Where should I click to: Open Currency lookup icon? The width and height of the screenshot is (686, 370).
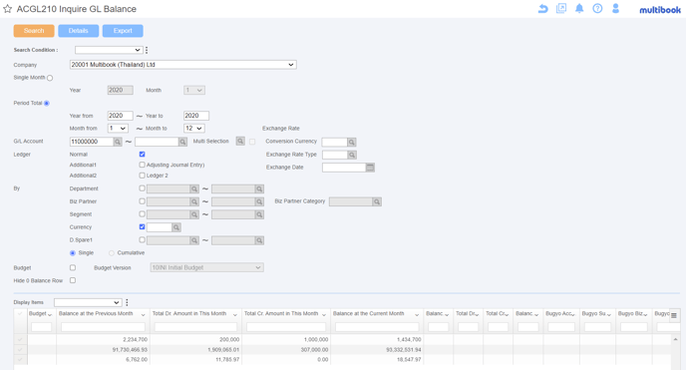(x=175, y=227)
